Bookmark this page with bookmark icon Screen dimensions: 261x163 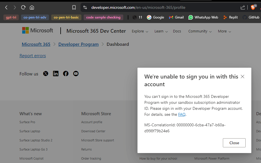[x=74, y=7]
